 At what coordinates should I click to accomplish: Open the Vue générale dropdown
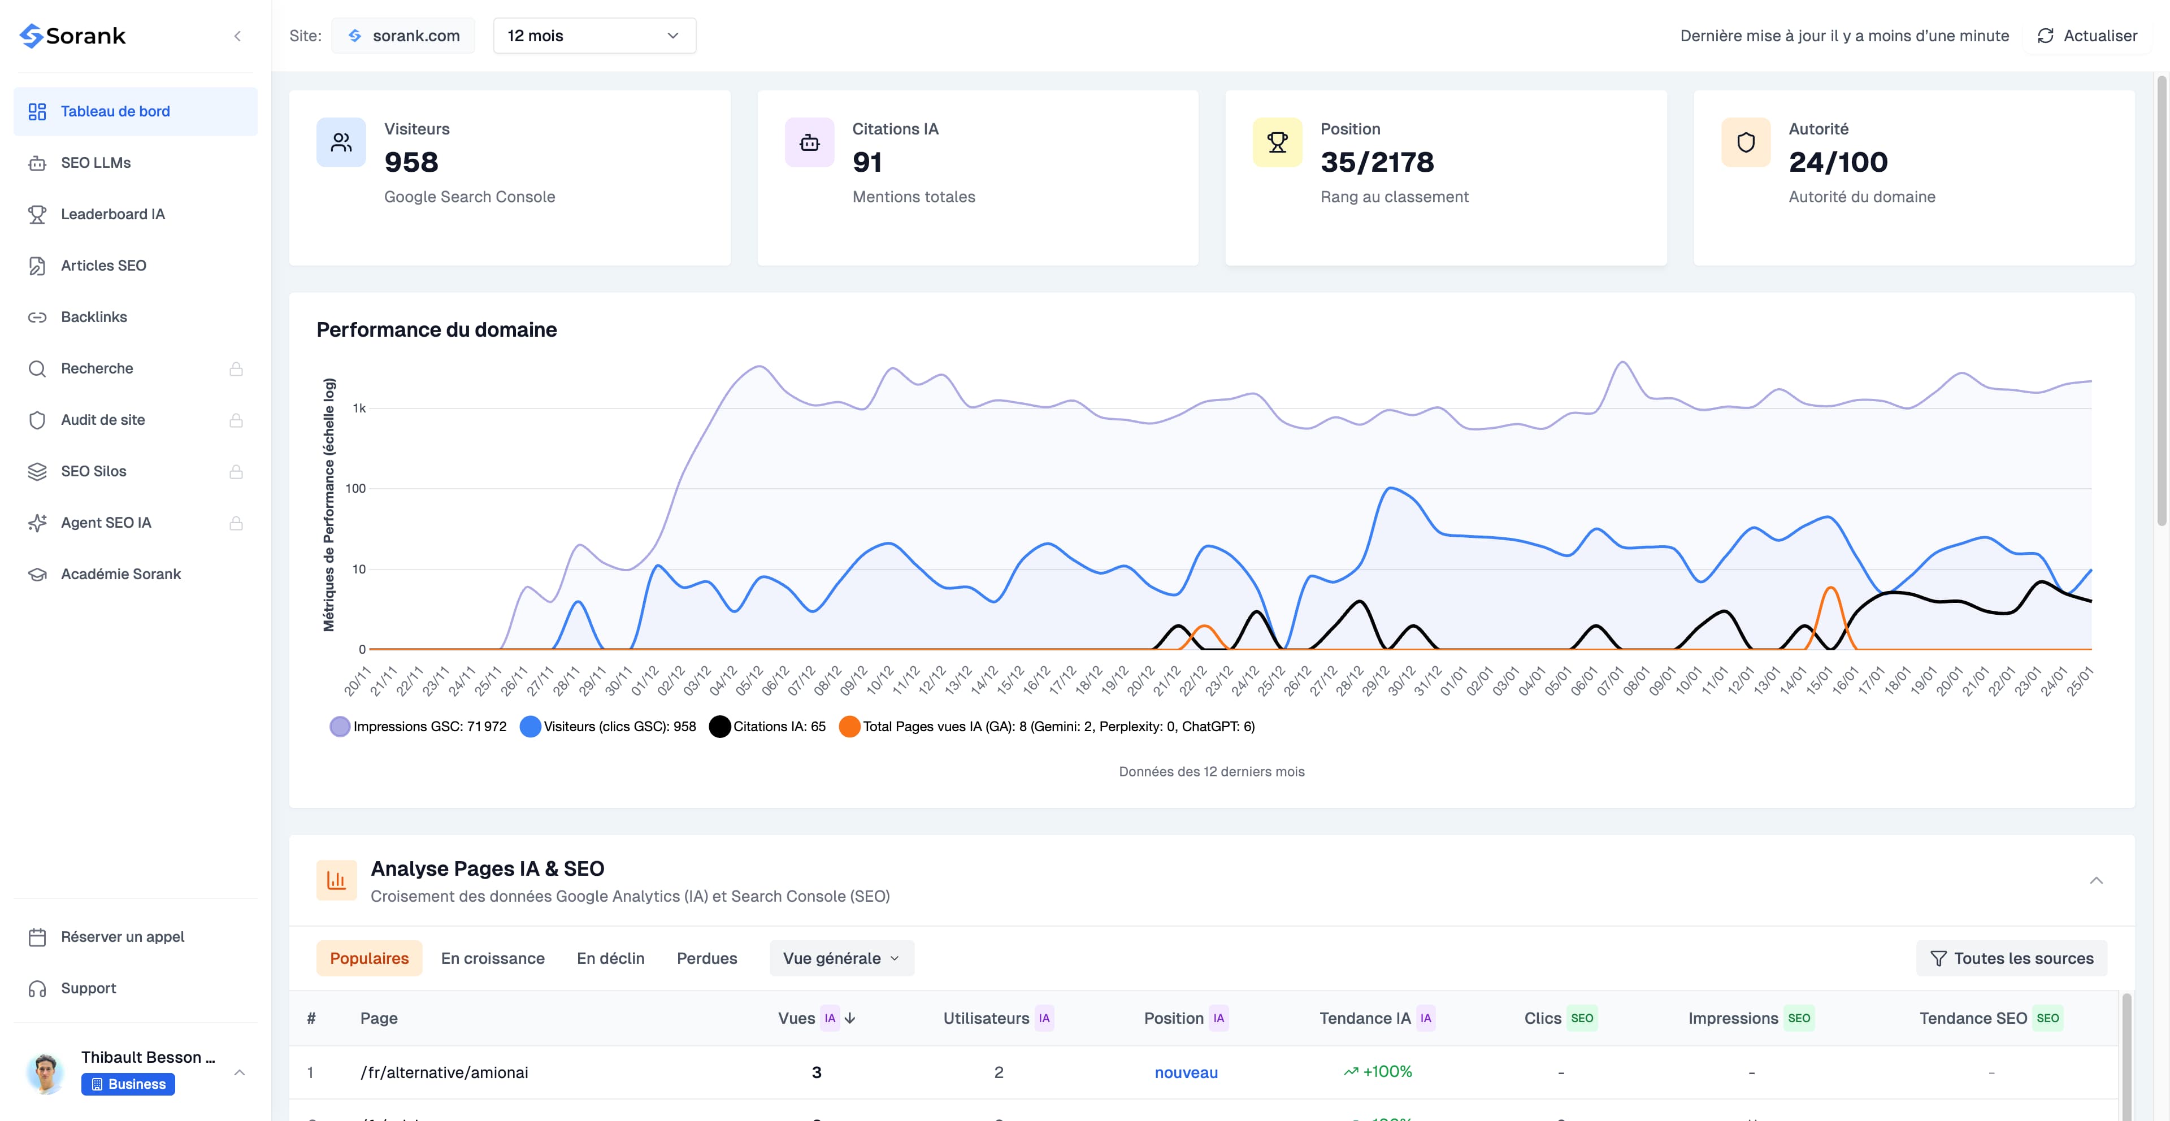click(841, 958)
